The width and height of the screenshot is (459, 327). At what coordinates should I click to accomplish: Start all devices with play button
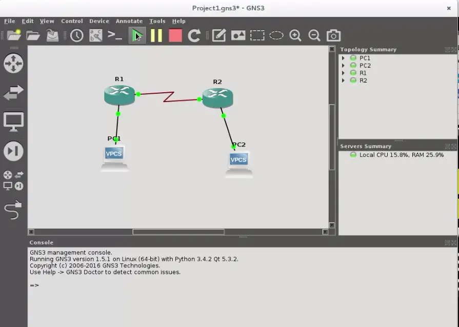click(x=137, y=35)
